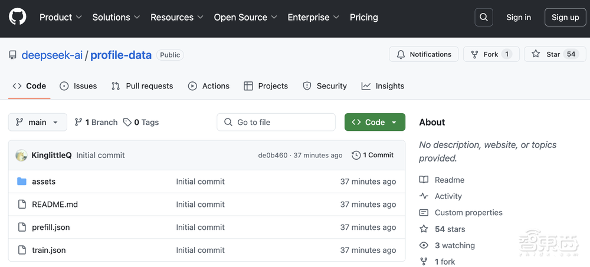590x267 pixels.
Task: Expand the green Code dropdown button
Action: click(x=375, y=122)
